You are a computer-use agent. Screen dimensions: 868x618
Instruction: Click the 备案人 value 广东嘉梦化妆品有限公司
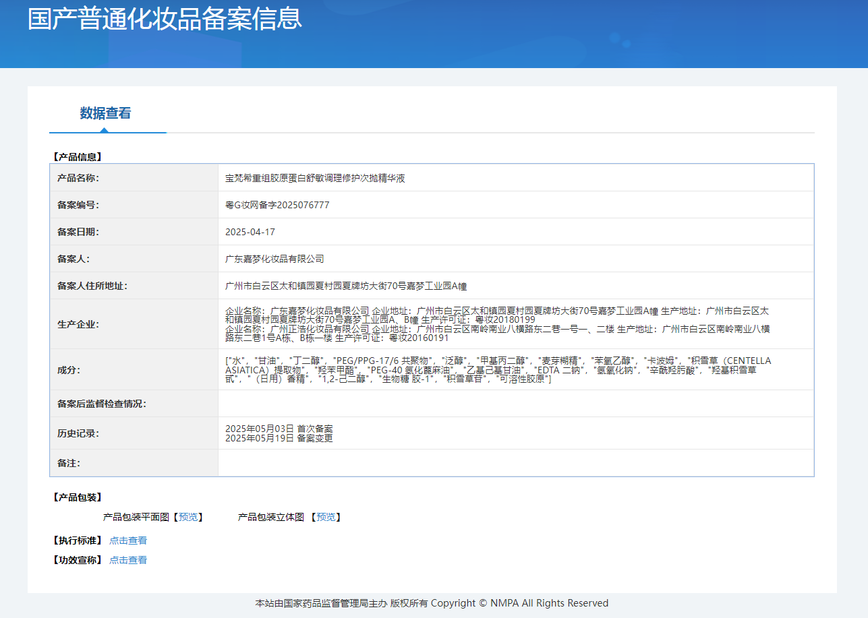[274, 259]
